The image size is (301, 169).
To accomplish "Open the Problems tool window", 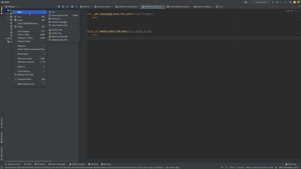I will point(40,164).
